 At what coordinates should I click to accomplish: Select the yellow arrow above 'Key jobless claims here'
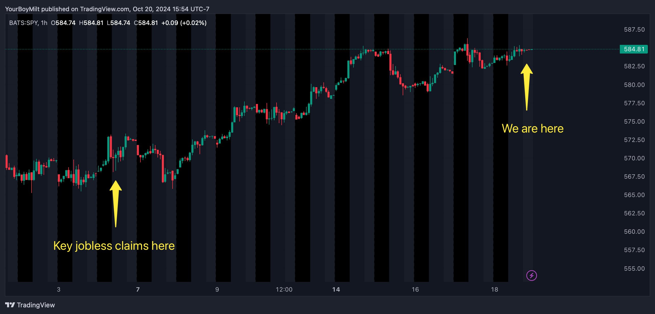116,203
